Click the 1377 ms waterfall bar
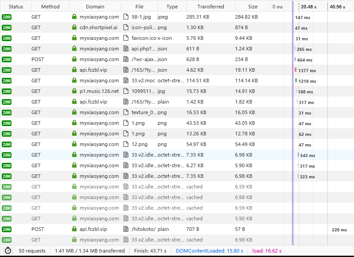Viewport: 354px width, 257px height. click(296, 70)
